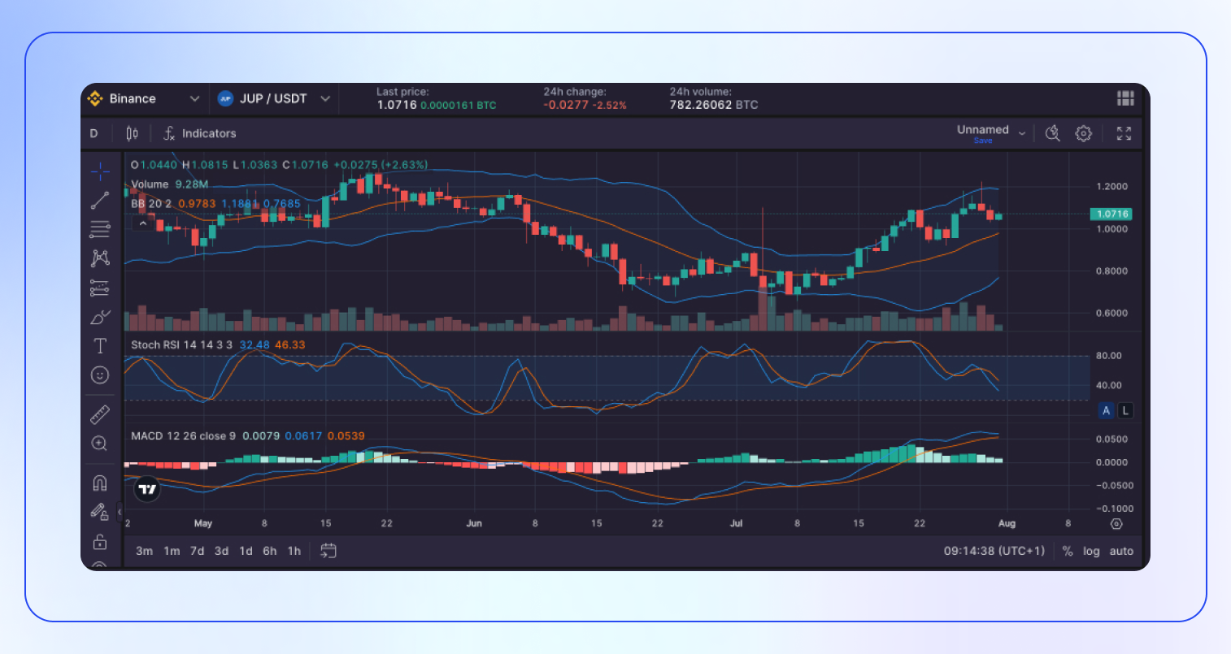Save the Unnamed chart layout
Viewport: 1231px width, 654px height.
click(982, 141)
